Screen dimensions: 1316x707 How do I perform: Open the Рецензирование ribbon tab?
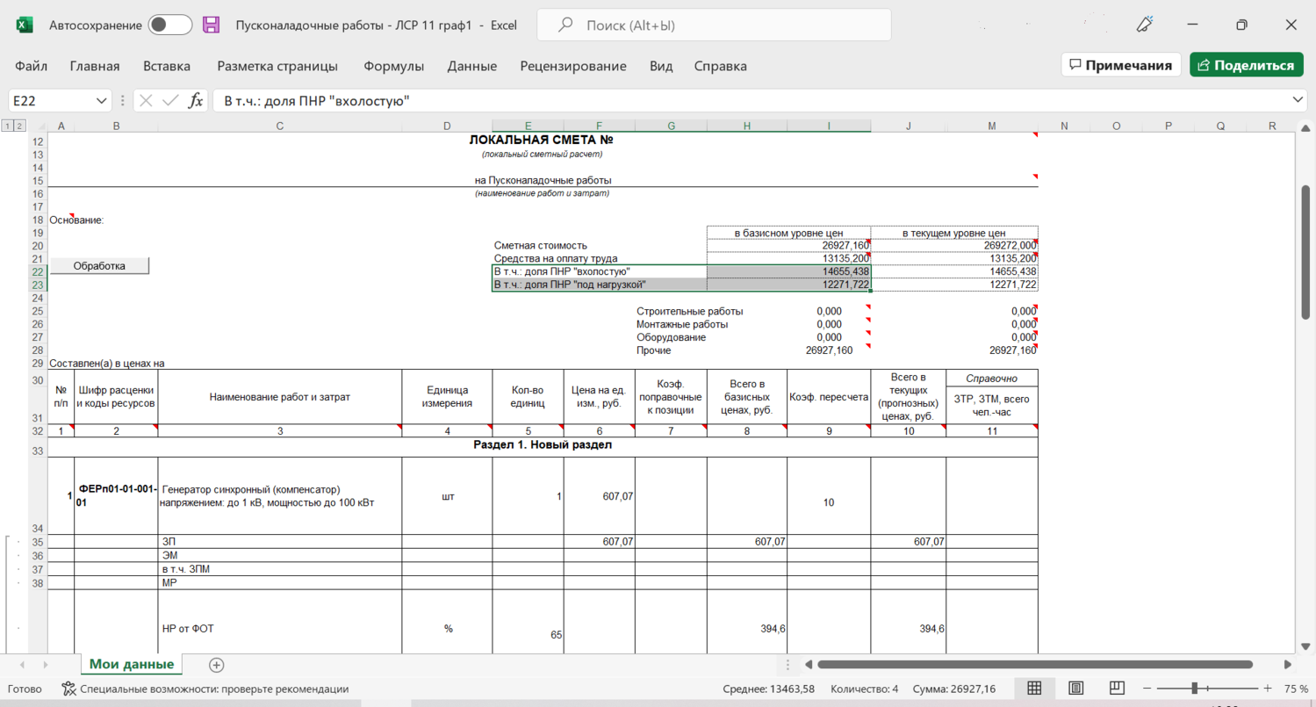(x=572, y=66)
